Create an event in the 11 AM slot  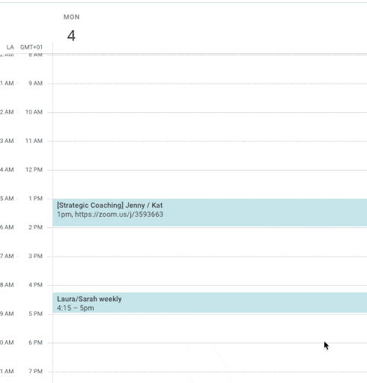[210, 156]
